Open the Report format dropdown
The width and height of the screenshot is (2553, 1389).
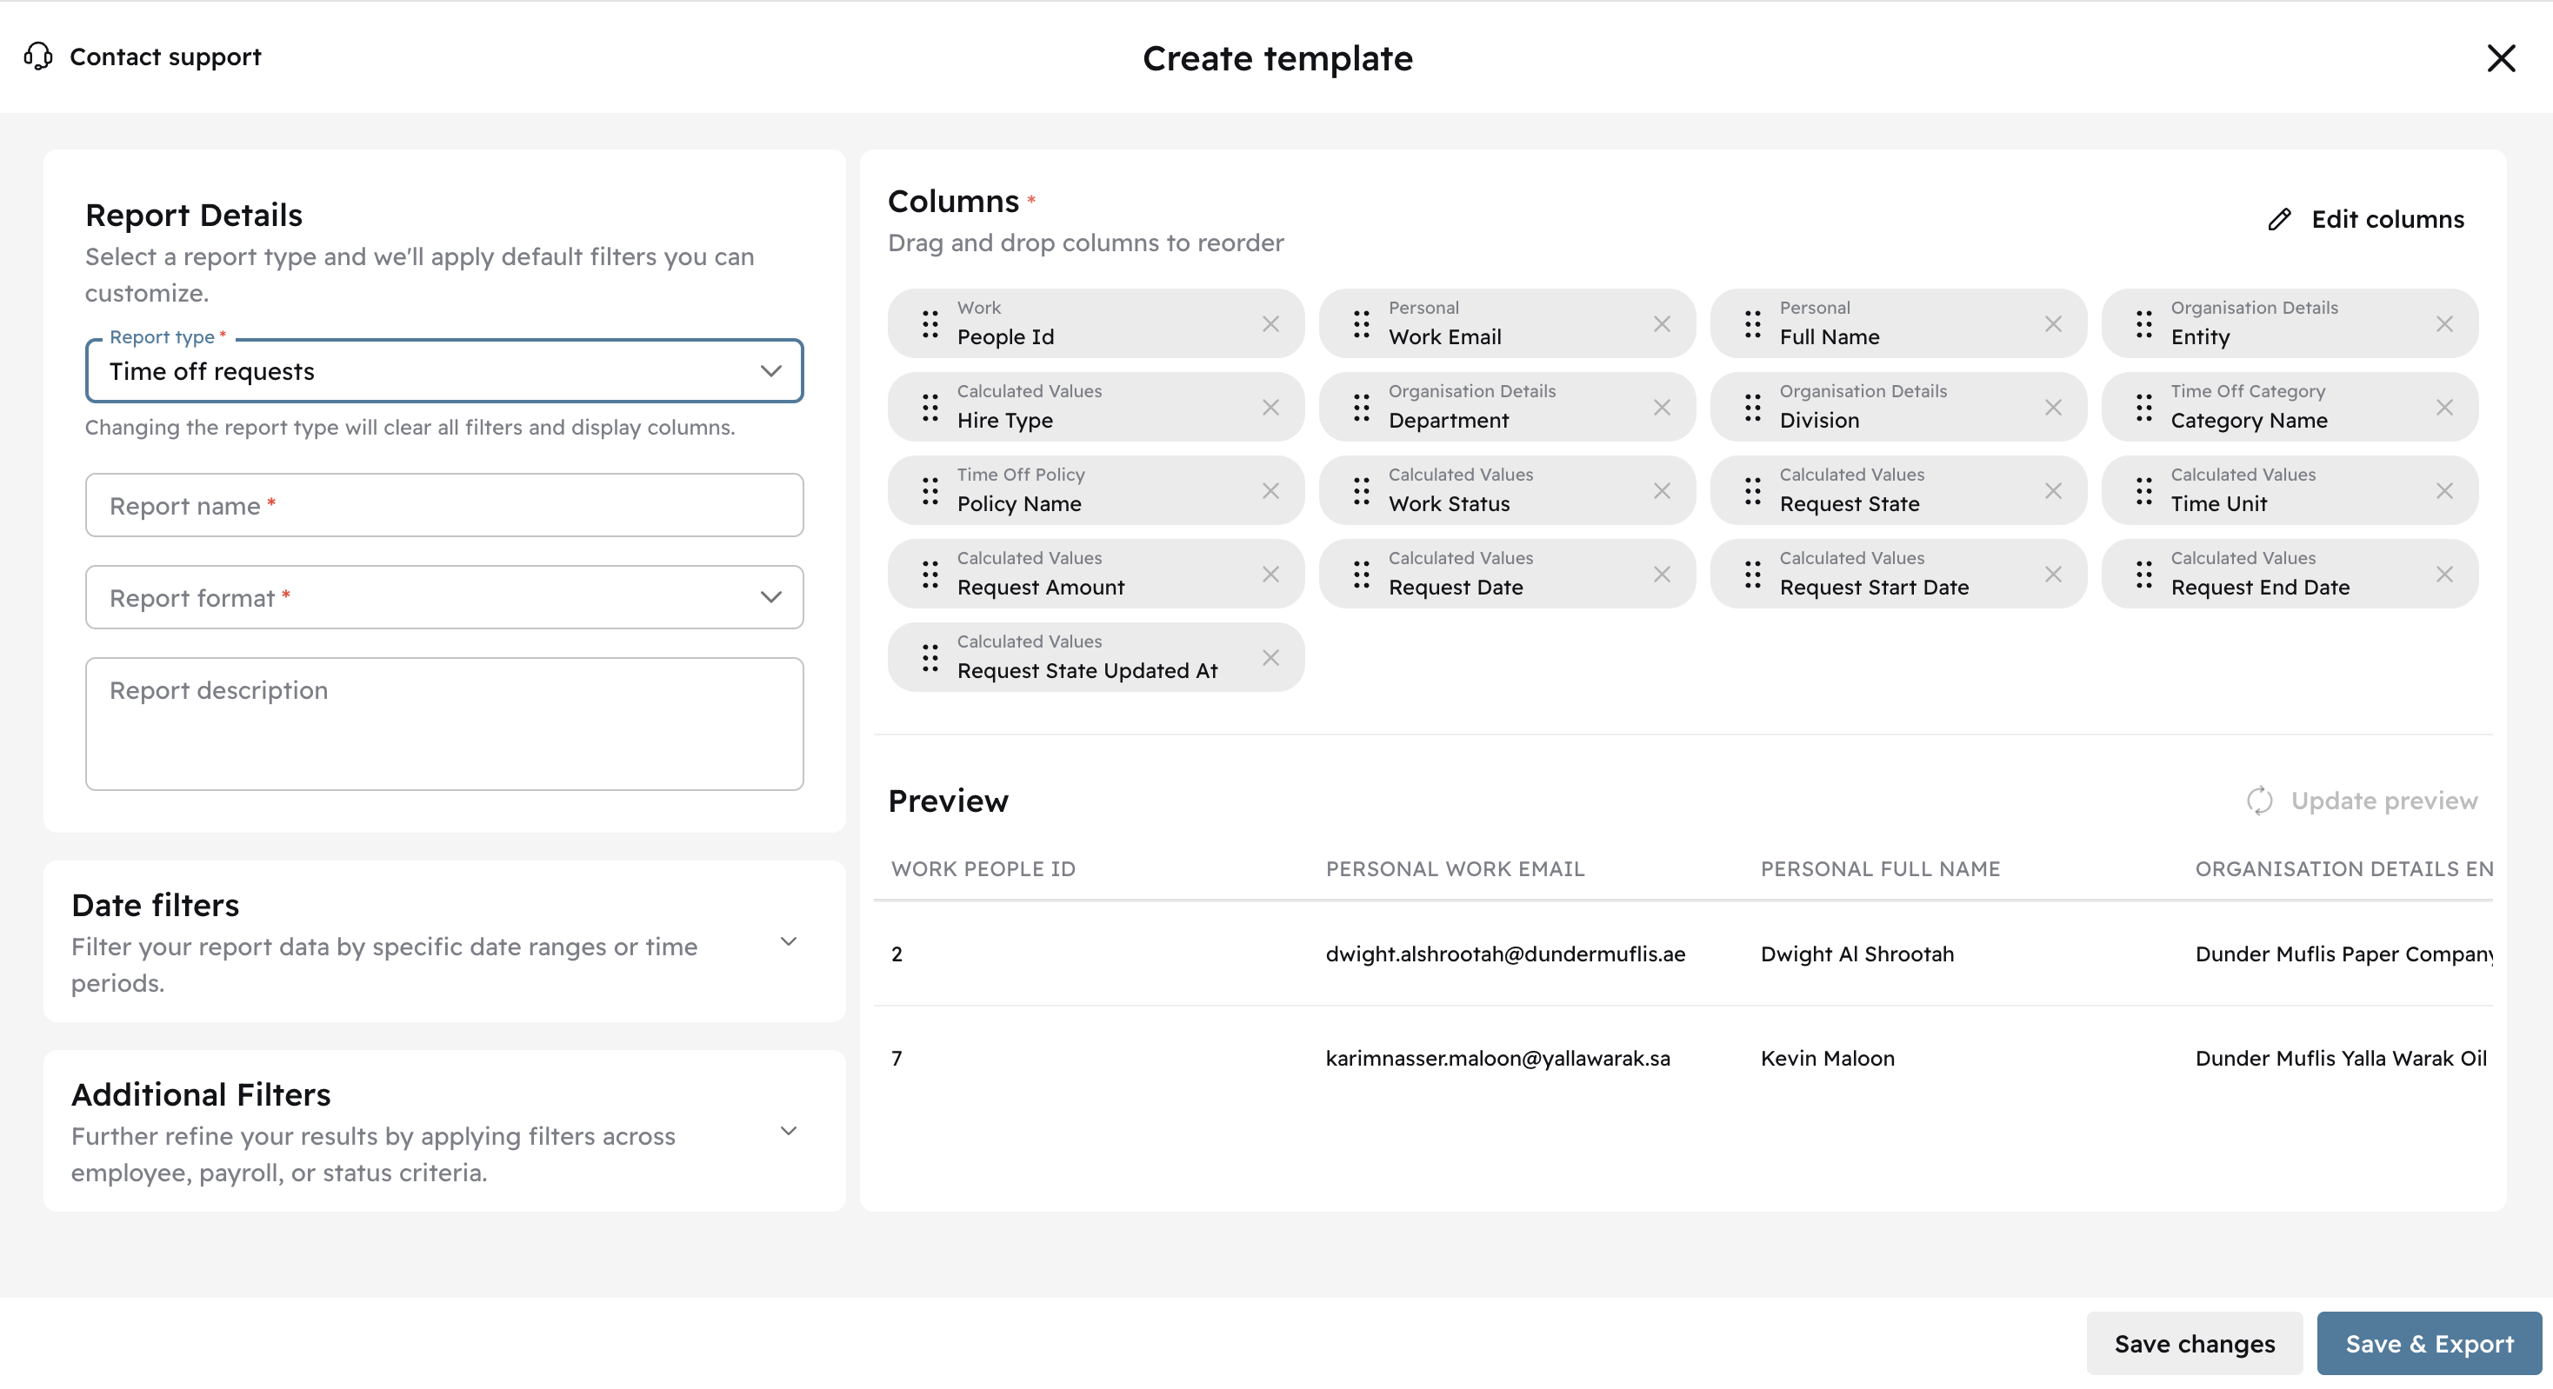pos(444,597)
